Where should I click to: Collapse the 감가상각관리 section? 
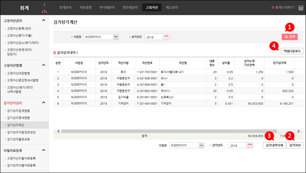pyautogui.click(x=44, y=103)
